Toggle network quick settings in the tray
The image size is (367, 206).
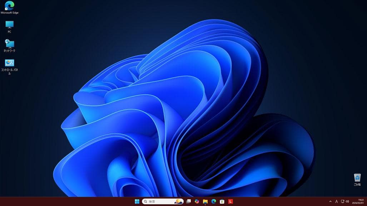tap(342, 201)
